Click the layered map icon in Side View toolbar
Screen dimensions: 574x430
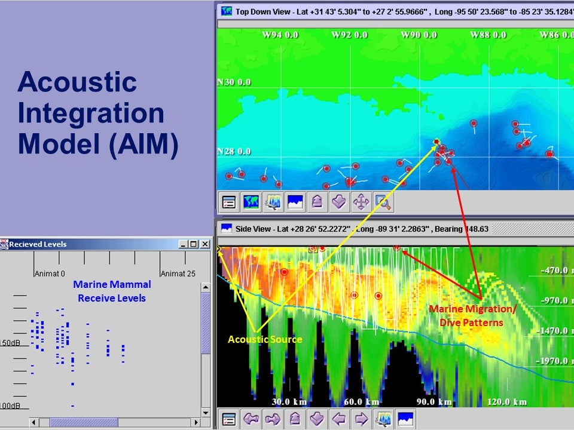(383, 419)
